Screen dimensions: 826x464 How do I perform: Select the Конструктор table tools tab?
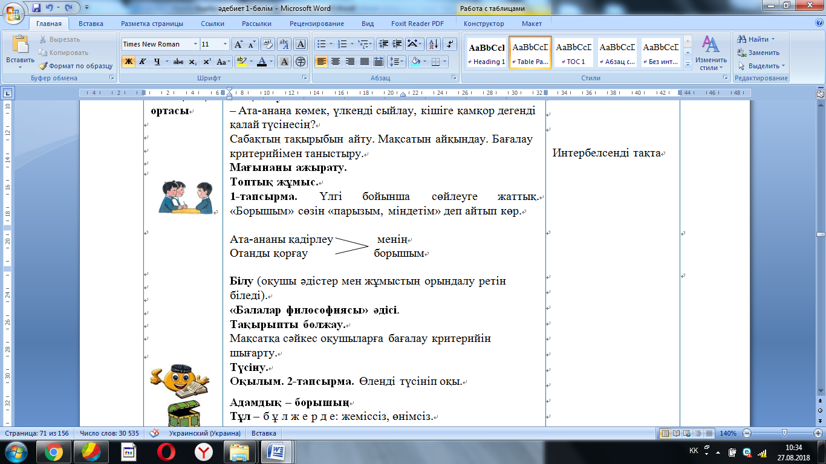484,24
